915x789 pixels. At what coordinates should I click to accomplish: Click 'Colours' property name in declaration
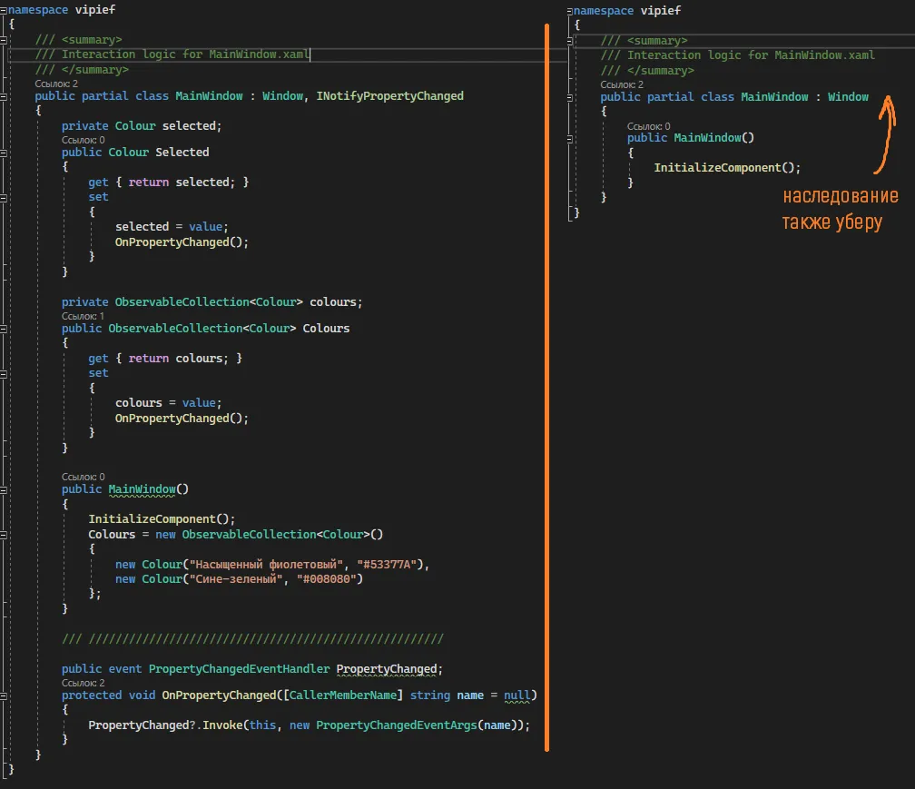click(x=326, y=329)
